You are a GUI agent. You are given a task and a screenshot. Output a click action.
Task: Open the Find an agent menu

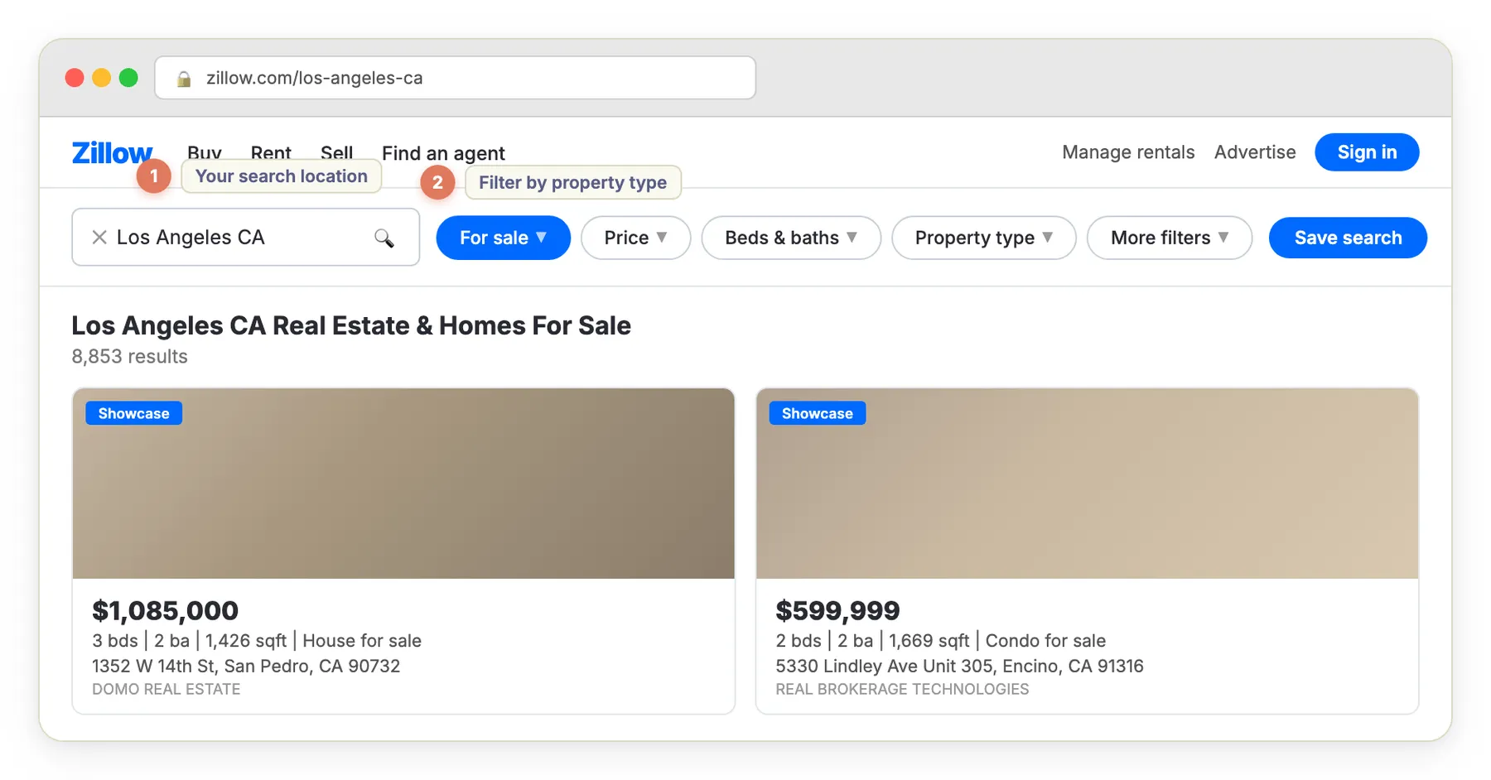pos(443,153)
